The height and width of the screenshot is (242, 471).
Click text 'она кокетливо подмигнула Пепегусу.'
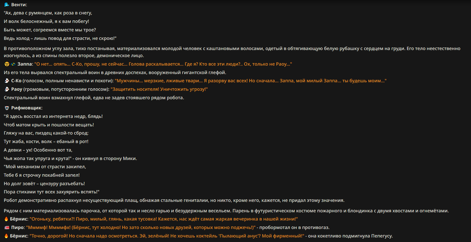point(350,236)
